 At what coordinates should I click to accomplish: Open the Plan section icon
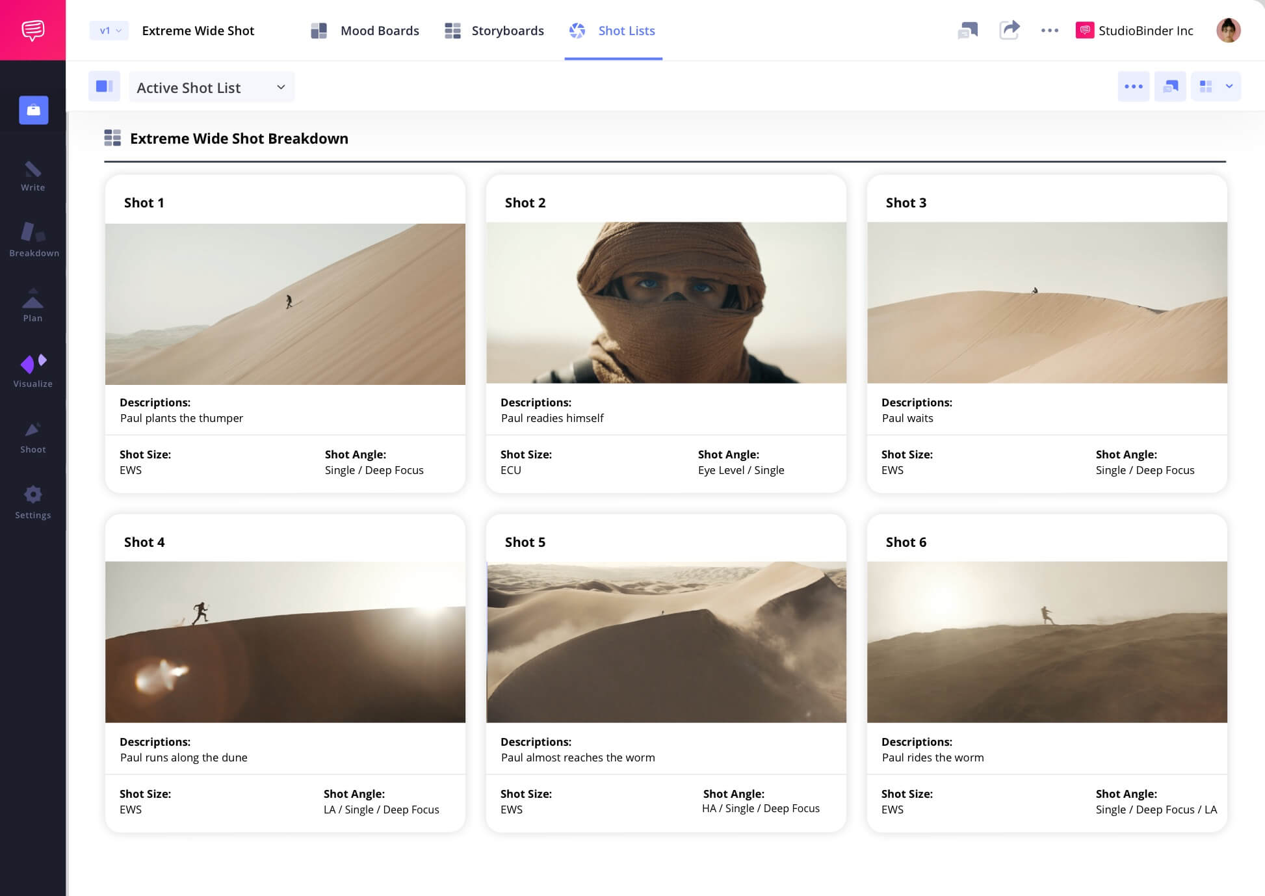click(x=33, y=306)
